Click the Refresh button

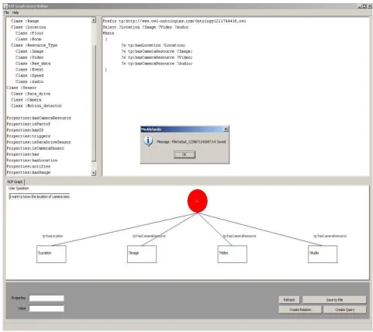[x=289, y=299]
